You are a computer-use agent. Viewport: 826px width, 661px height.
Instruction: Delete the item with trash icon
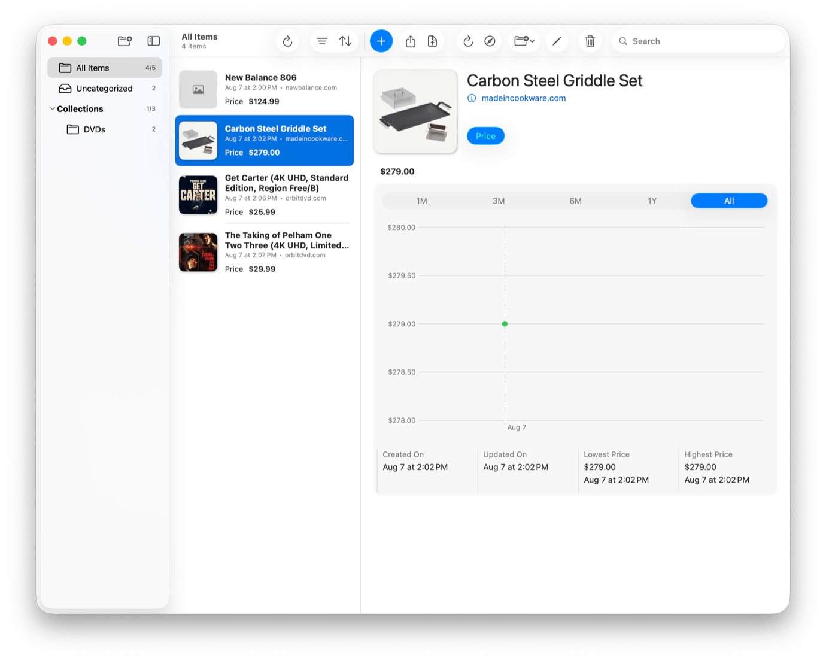590,41
